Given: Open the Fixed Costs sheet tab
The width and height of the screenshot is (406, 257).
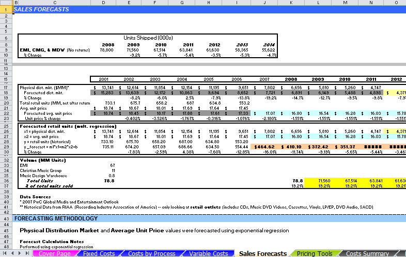Looking at the screenshot, I should (x=99, y=253).
